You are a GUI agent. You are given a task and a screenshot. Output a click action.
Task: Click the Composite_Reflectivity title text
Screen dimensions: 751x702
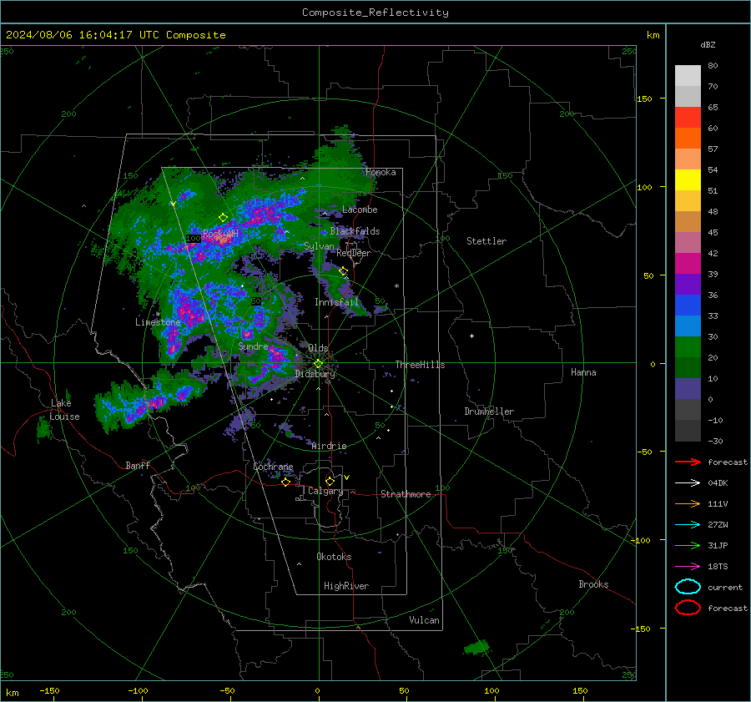click(375, 13)
